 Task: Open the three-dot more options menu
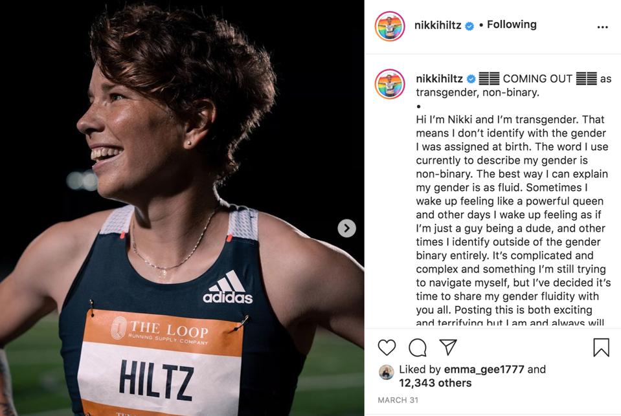point(602,27)
